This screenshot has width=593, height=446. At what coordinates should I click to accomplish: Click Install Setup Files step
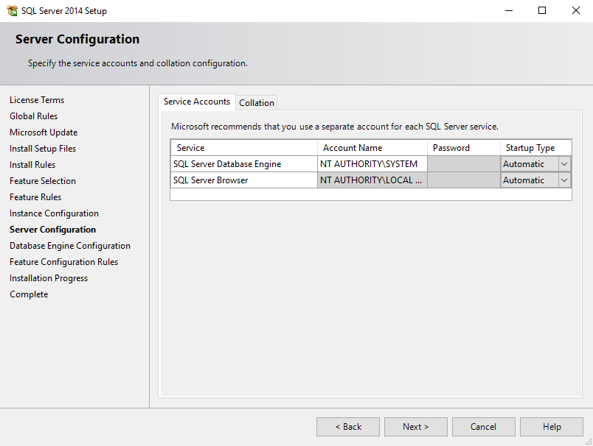[43, 149]
